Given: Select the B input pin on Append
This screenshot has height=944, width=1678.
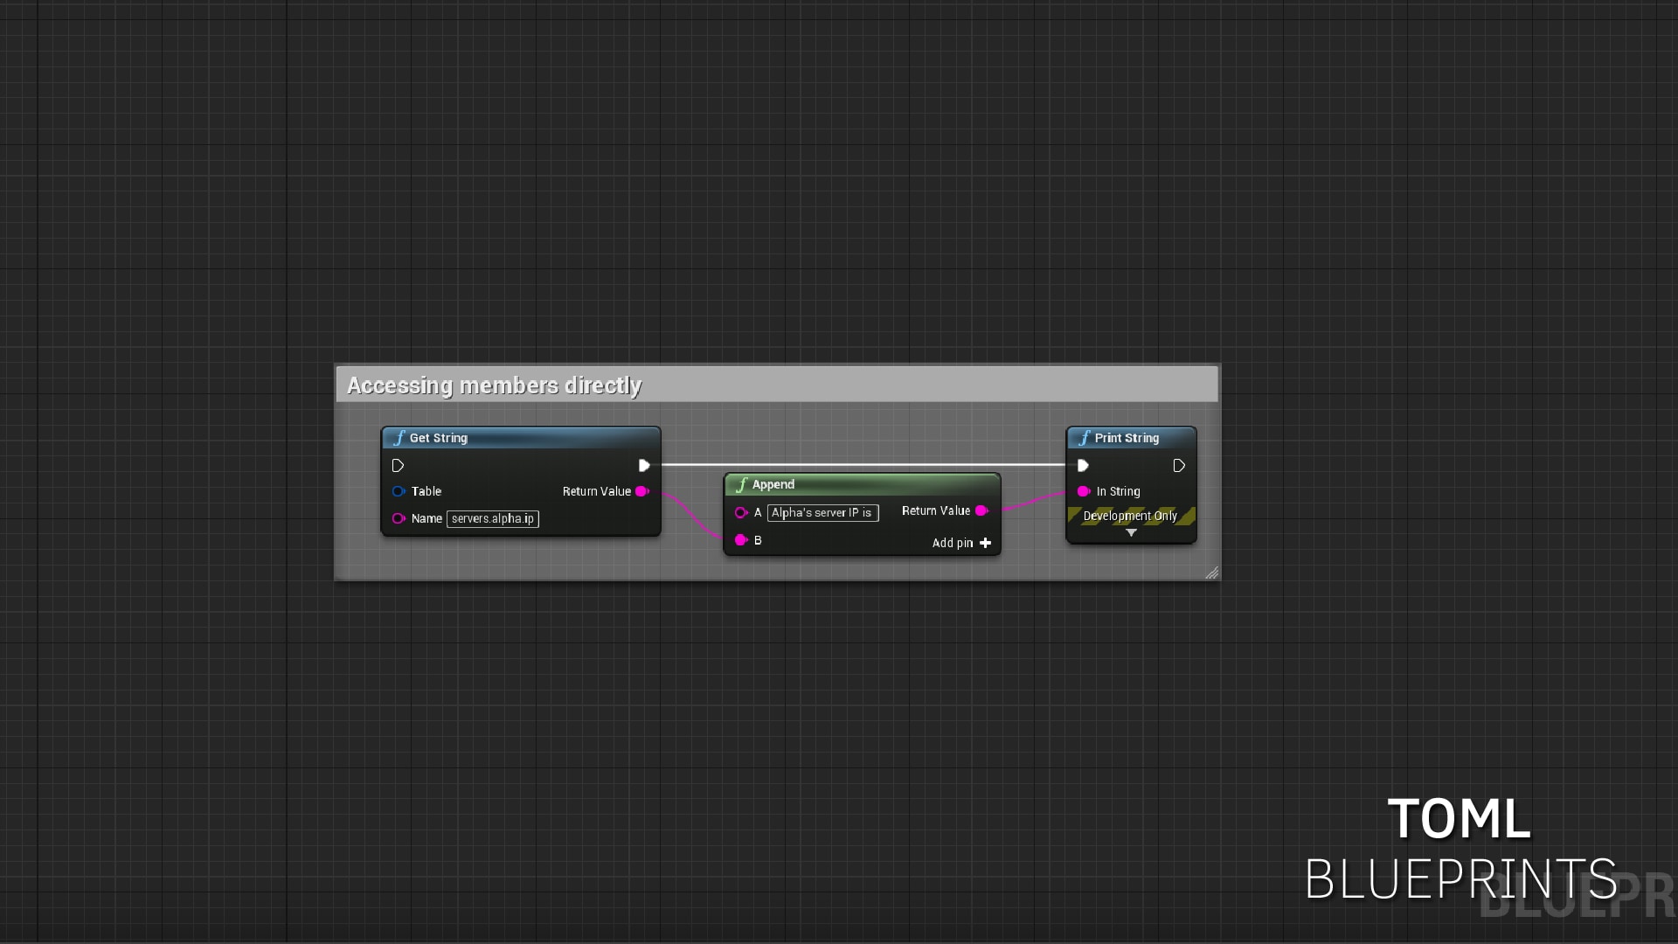Looking at the screenshot, I should coord(741,540).
